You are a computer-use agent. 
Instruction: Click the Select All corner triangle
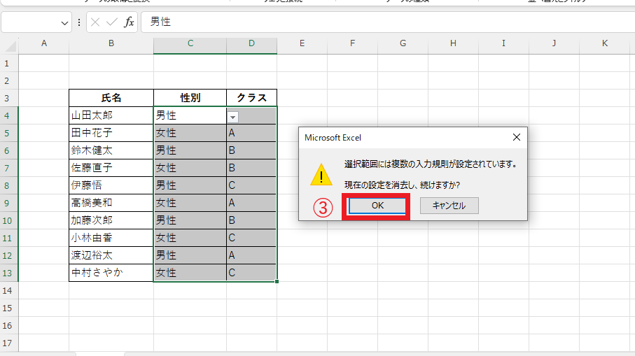(11, 45)
